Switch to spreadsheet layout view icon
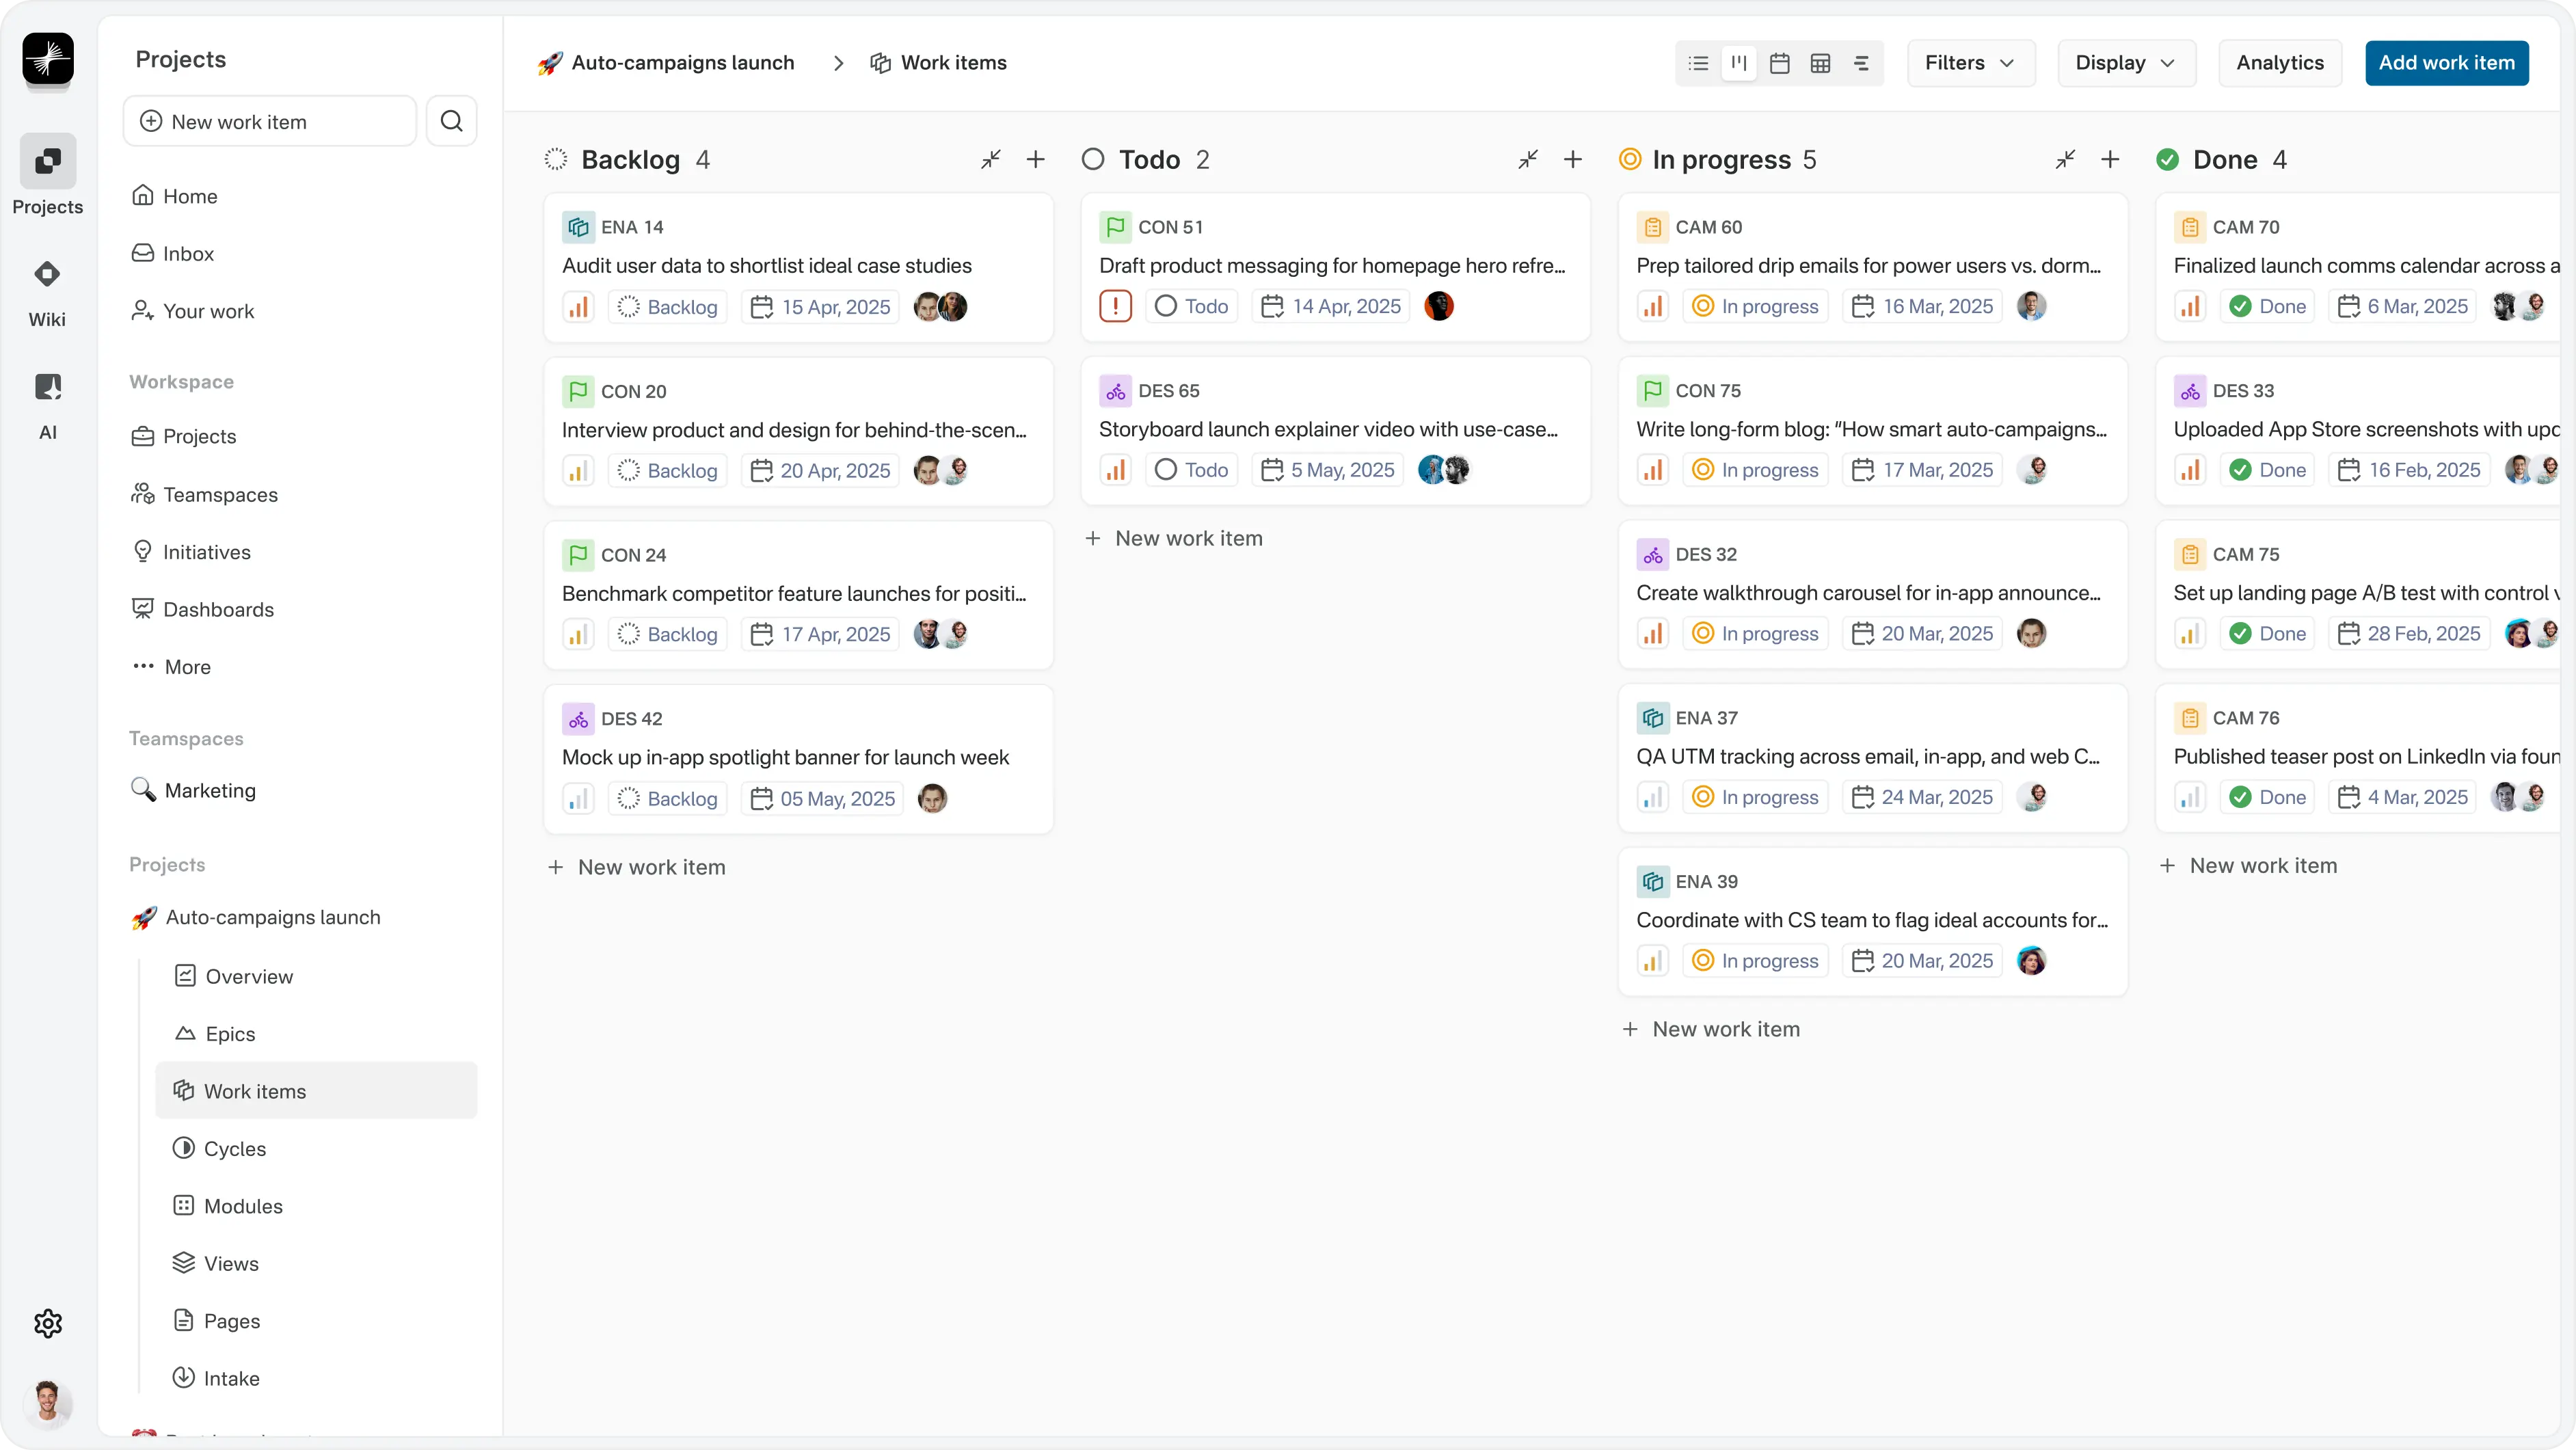 (x=1820, y=63)
